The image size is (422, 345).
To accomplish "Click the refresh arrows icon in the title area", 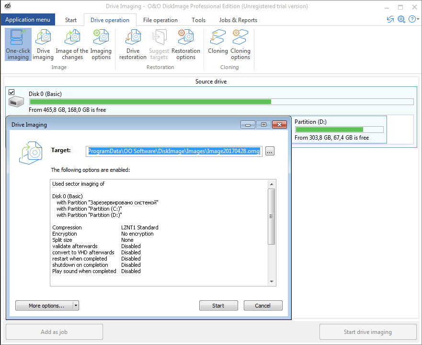I will coord(390,19).
